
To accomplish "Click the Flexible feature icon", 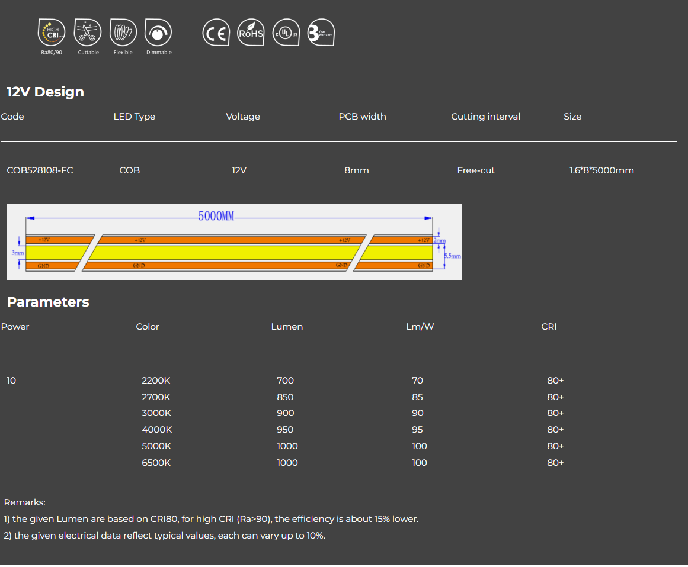I will (123, 33).
